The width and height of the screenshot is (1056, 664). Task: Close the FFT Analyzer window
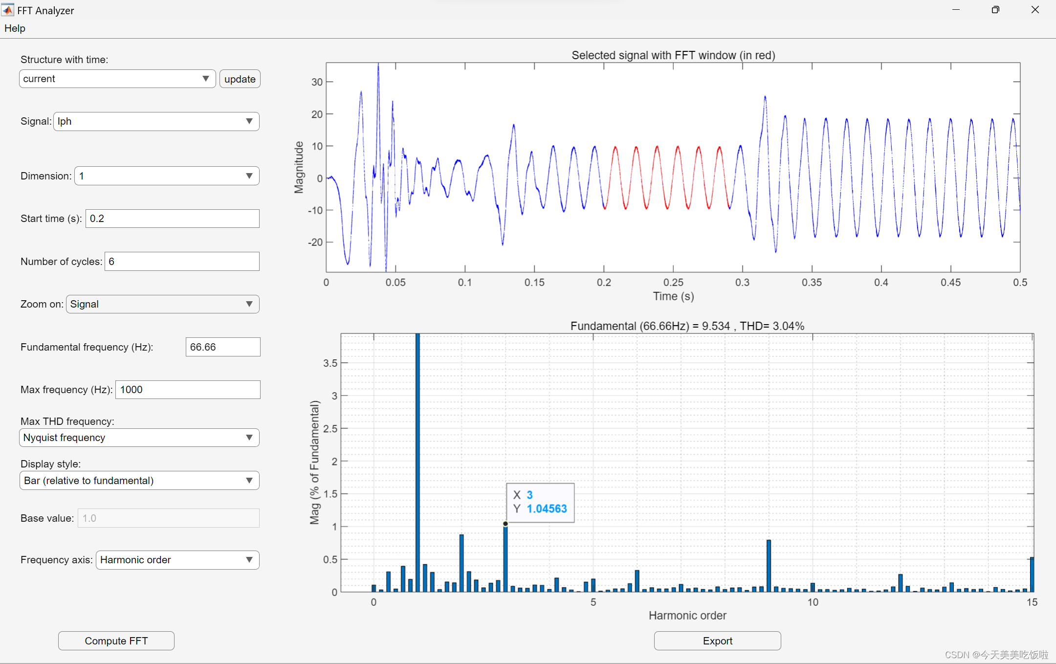(1035, 10)
